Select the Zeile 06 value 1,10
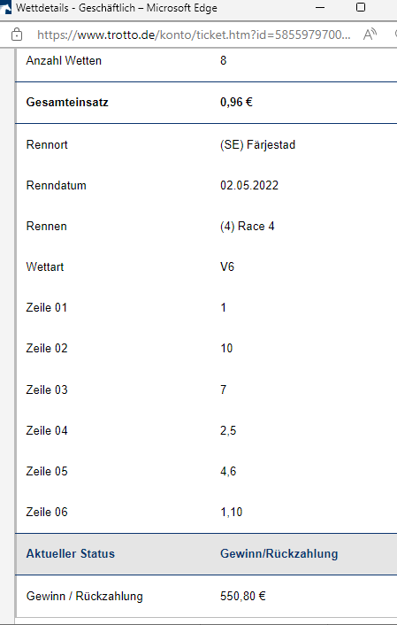Viewport: 397px width, 625px height. (x=232, y=513)
